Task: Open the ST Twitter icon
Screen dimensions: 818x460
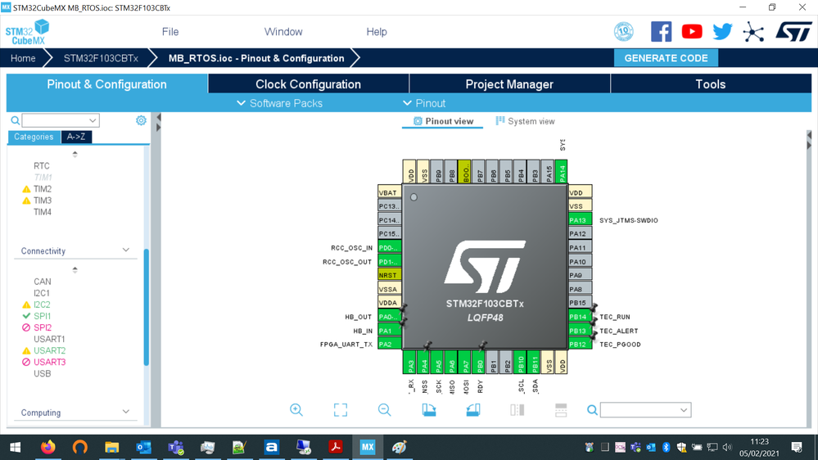Action: [x=722, y=32]
